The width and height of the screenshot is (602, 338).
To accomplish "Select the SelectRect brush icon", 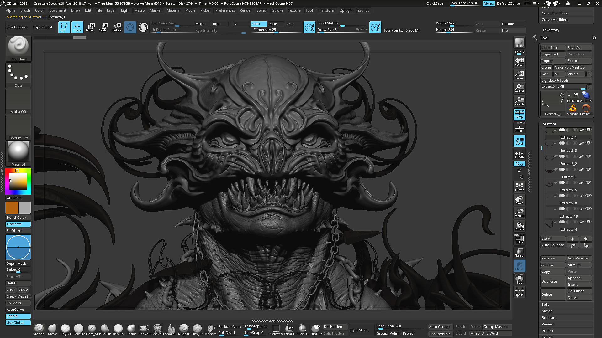I will tap(276, 330).
